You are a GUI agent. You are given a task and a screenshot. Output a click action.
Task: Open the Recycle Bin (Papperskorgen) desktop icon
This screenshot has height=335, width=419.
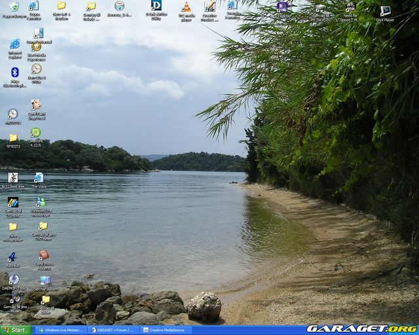coord(14,7)
